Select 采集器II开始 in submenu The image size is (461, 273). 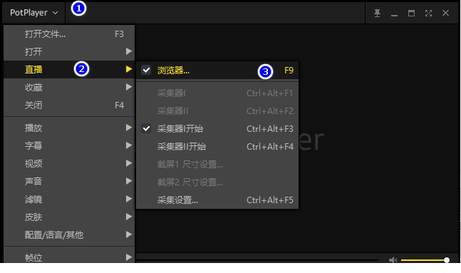[217, 147]
